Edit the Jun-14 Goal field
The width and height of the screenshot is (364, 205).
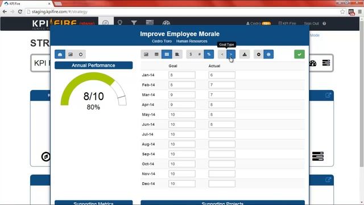coord(182,124)
